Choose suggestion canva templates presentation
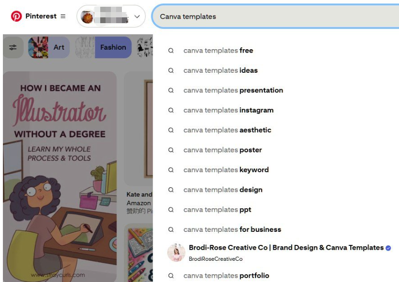 click(233, 90)
